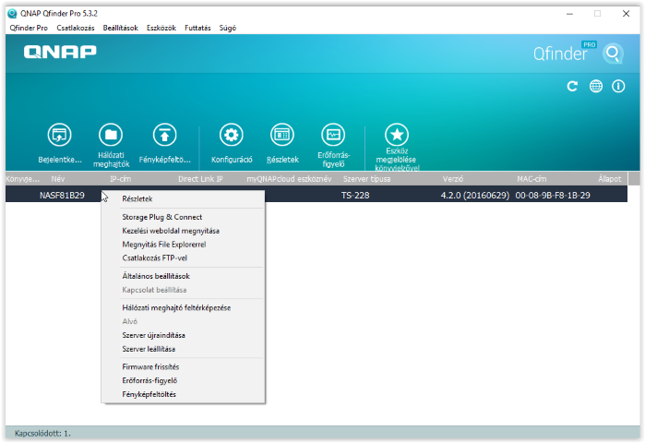Image resolution: width=645 pixels, height=443 pixels.
Task: Click the Fényképfeltöltés photo upload icon
Action: tap(164, 135)
